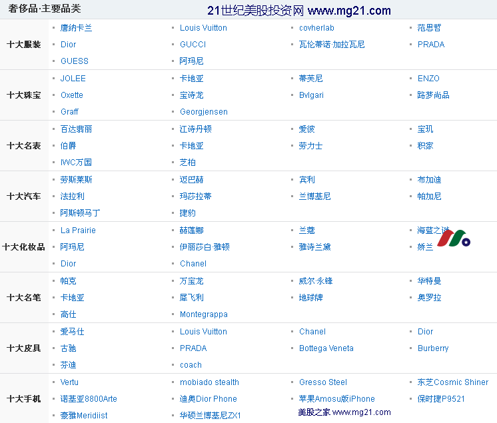497x423 pixels.
Task: Open the 捷豹 link
Action: [188, 213]
